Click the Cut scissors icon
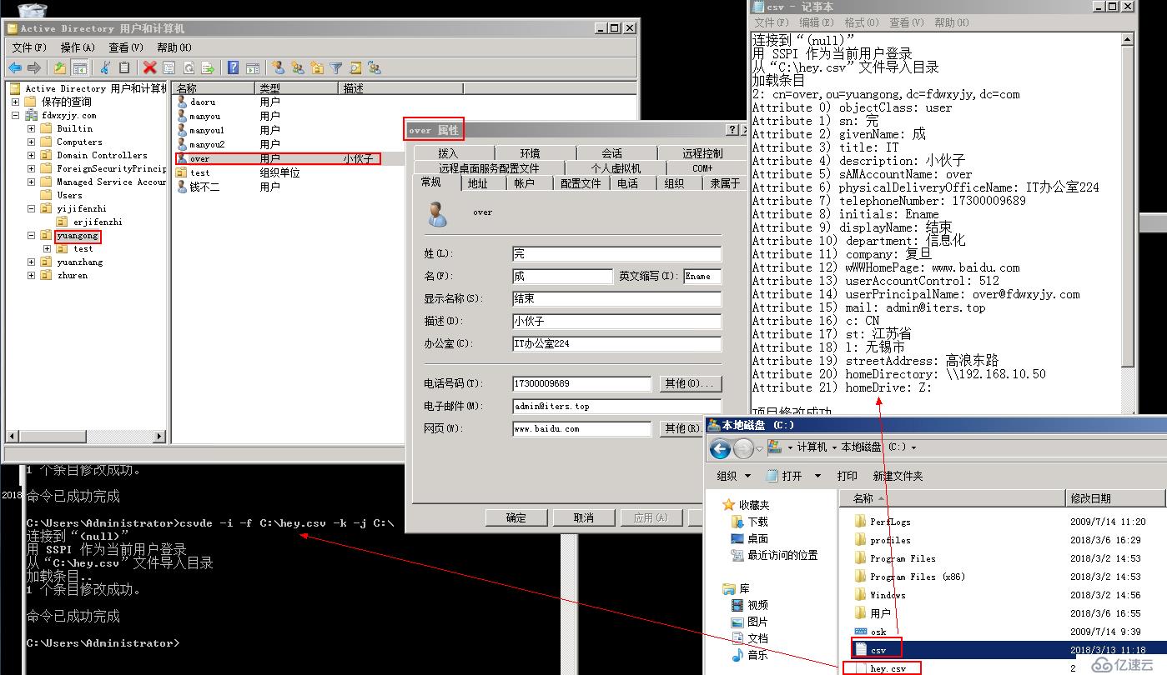The width and height of the screenshot is (1167, 675). 105,68
